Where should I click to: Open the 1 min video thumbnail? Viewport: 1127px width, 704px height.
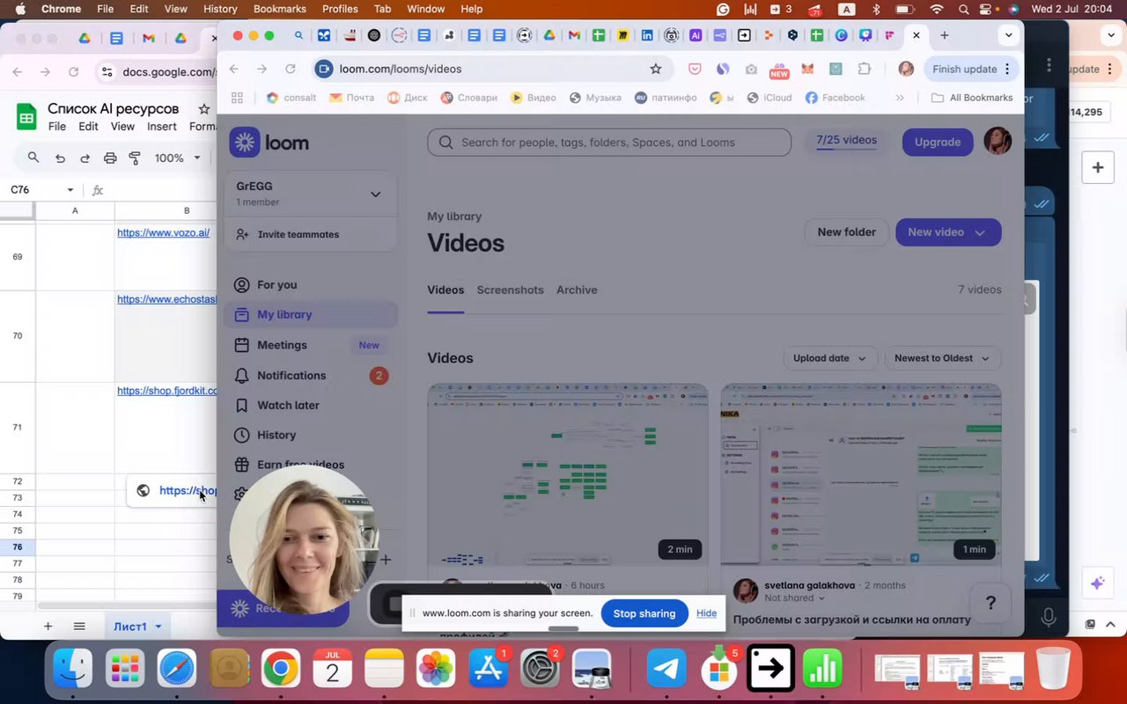(861, 474)
